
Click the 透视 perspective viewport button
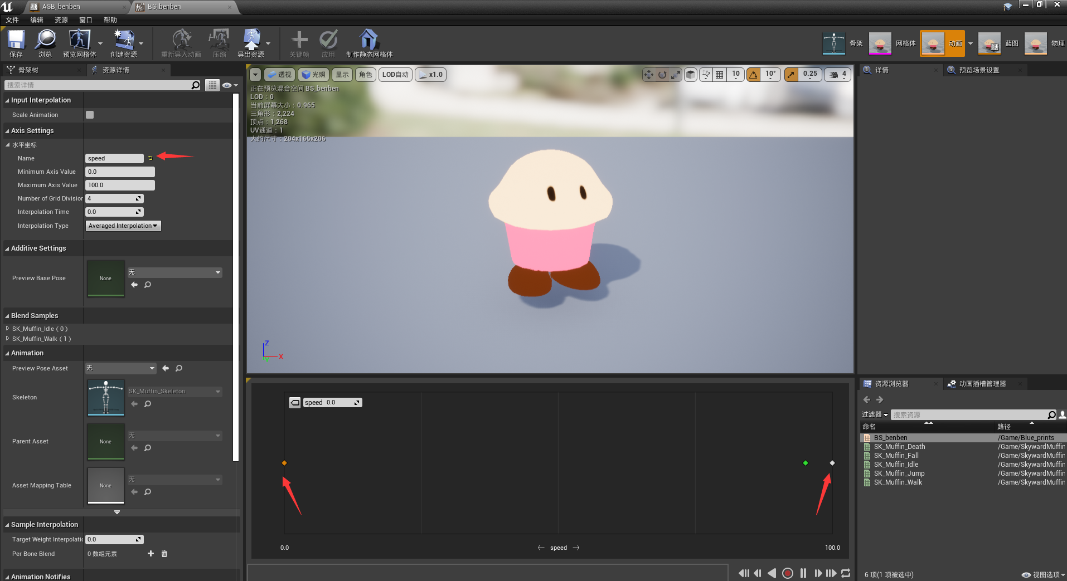(279, 75)
